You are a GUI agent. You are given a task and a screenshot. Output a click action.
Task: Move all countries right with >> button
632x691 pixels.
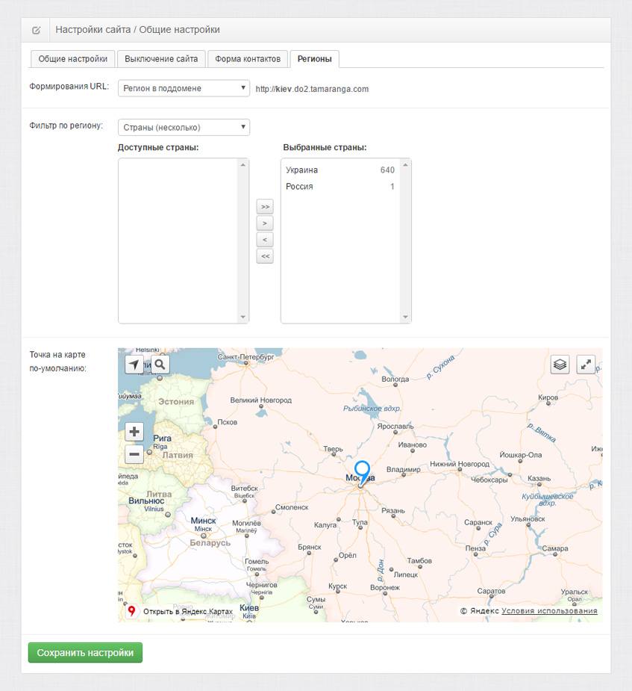click(x=265, y=207)
